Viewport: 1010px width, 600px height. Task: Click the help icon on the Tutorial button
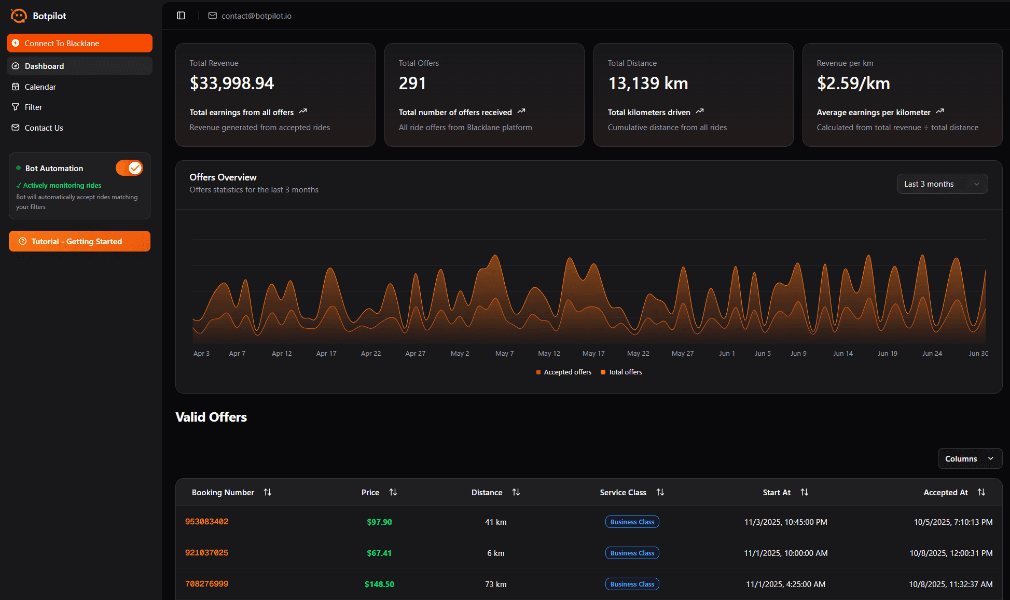(x=22, y=241)
